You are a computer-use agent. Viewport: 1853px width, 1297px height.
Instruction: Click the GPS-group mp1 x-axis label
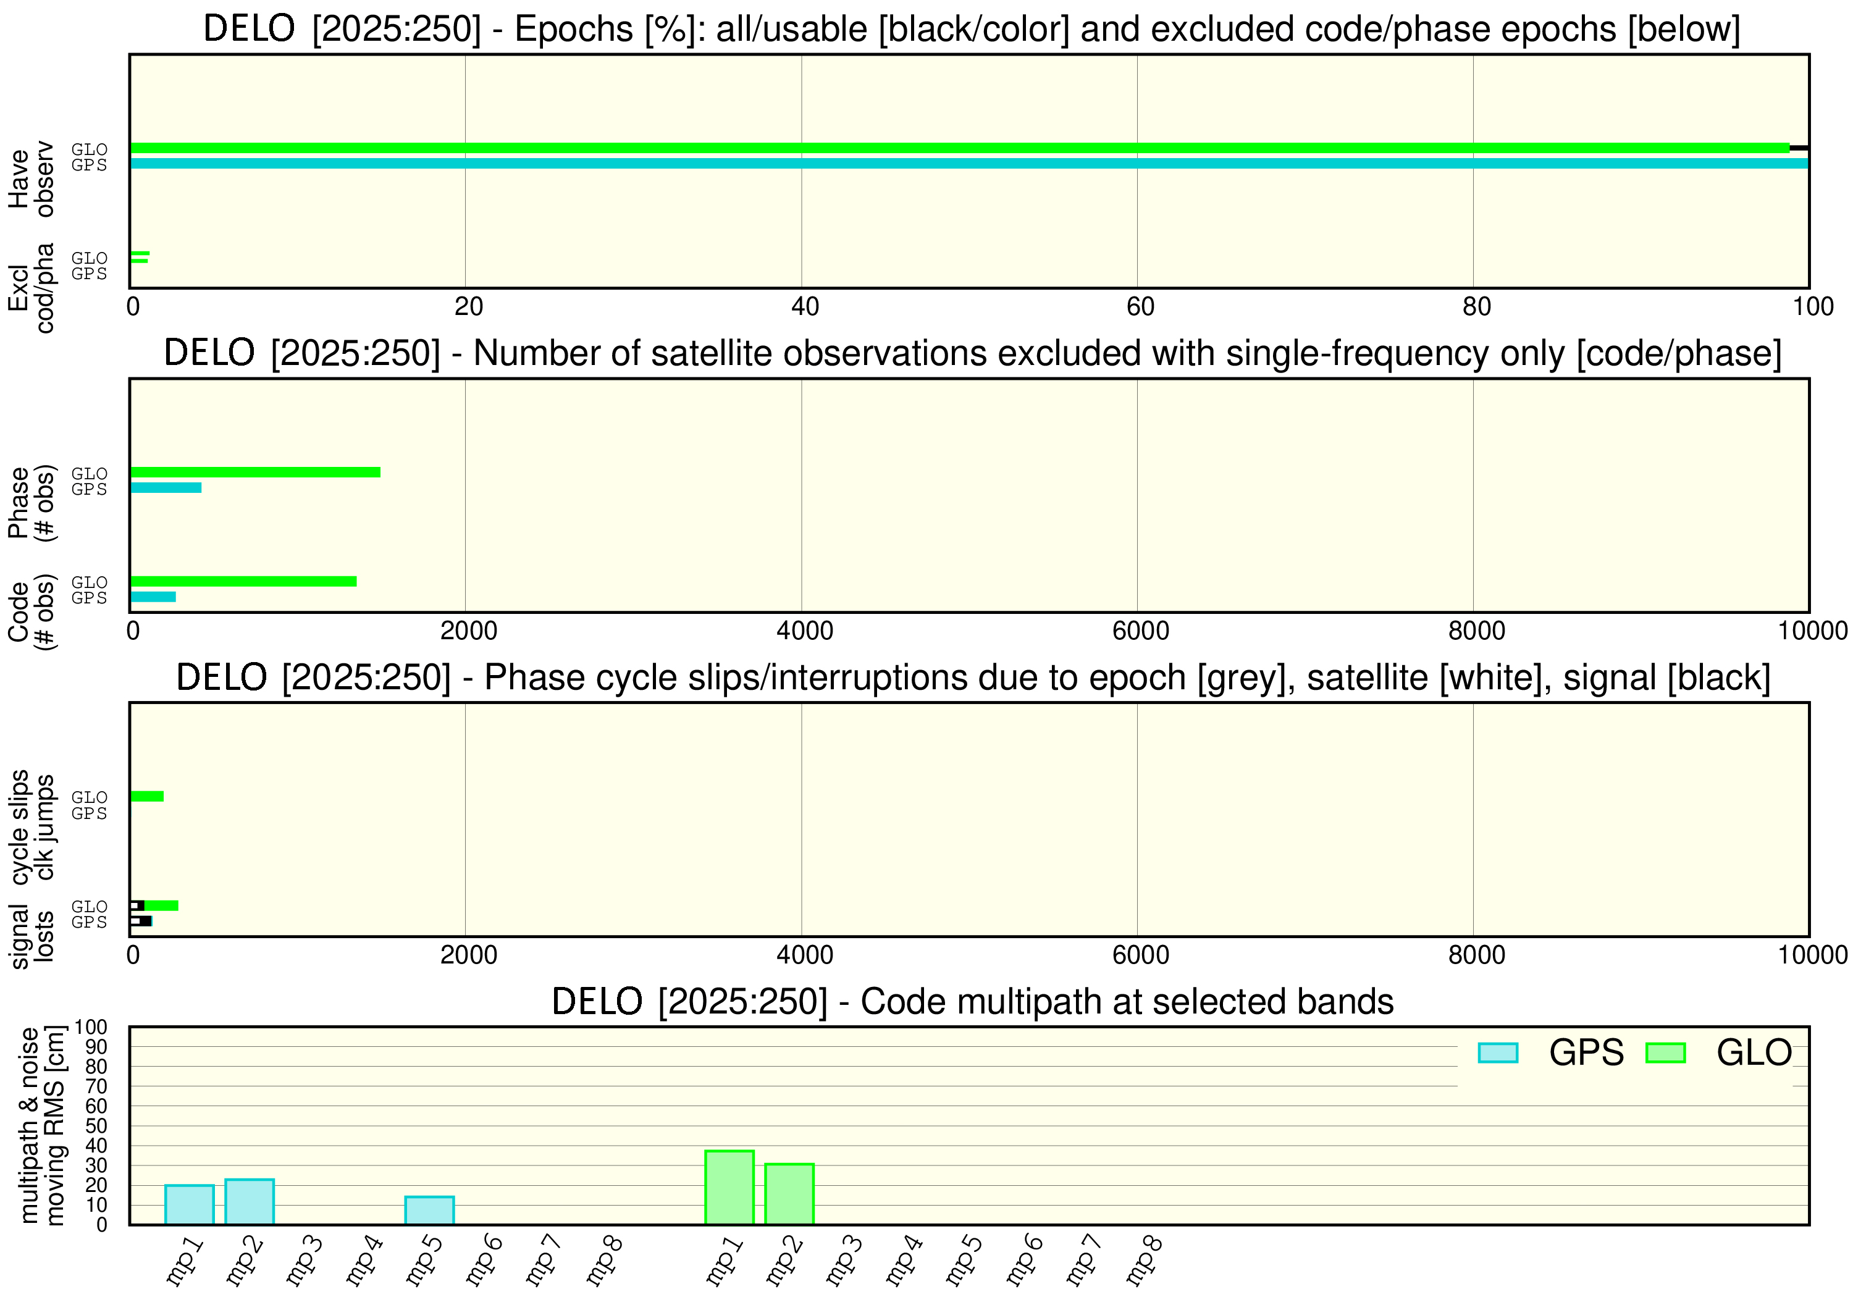[185, 1262]
